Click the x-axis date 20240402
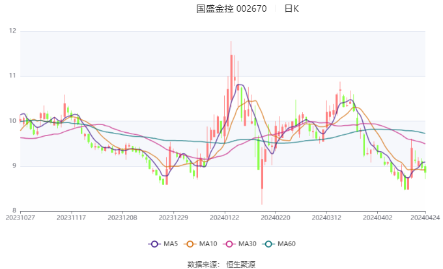Screen dimensions: 443x269 tap(377, 218)
